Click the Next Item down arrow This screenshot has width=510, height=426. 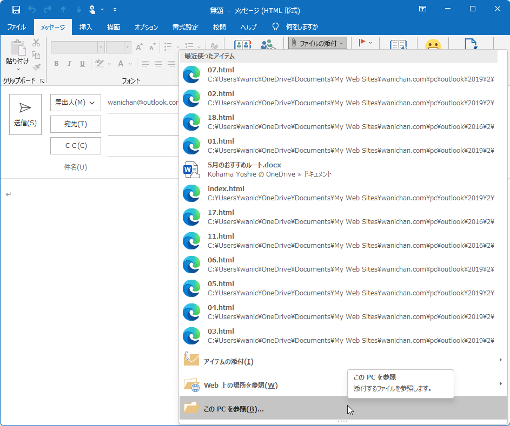coord(79,10)
